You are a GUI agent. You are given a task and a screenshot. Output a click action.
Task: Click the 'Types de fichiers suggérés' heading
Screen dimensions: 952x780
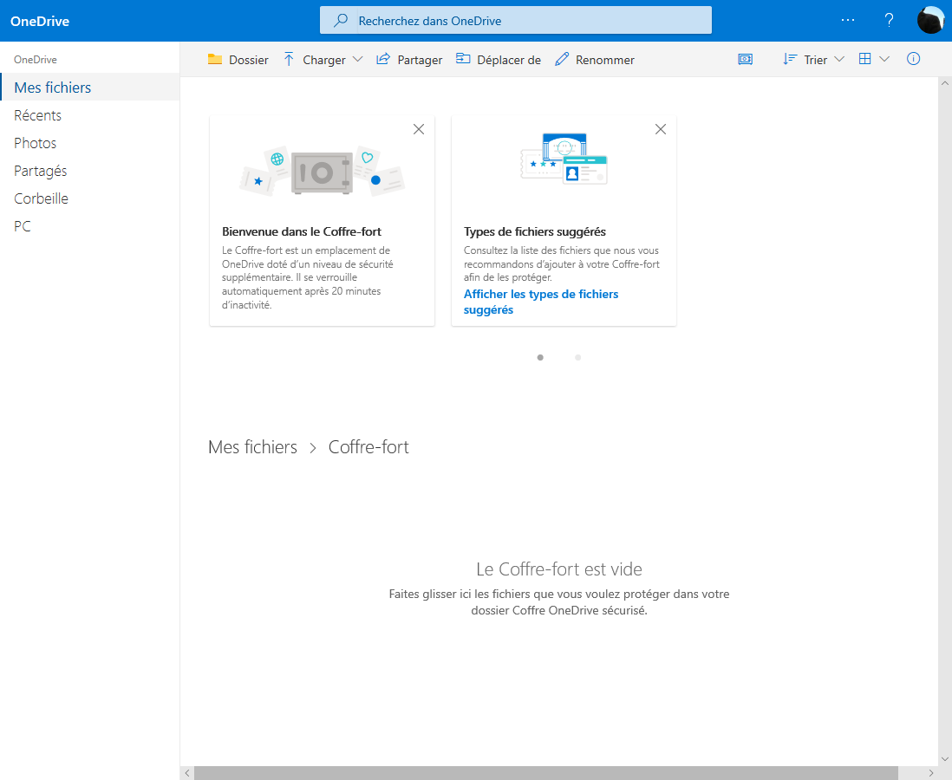point(535,231)
